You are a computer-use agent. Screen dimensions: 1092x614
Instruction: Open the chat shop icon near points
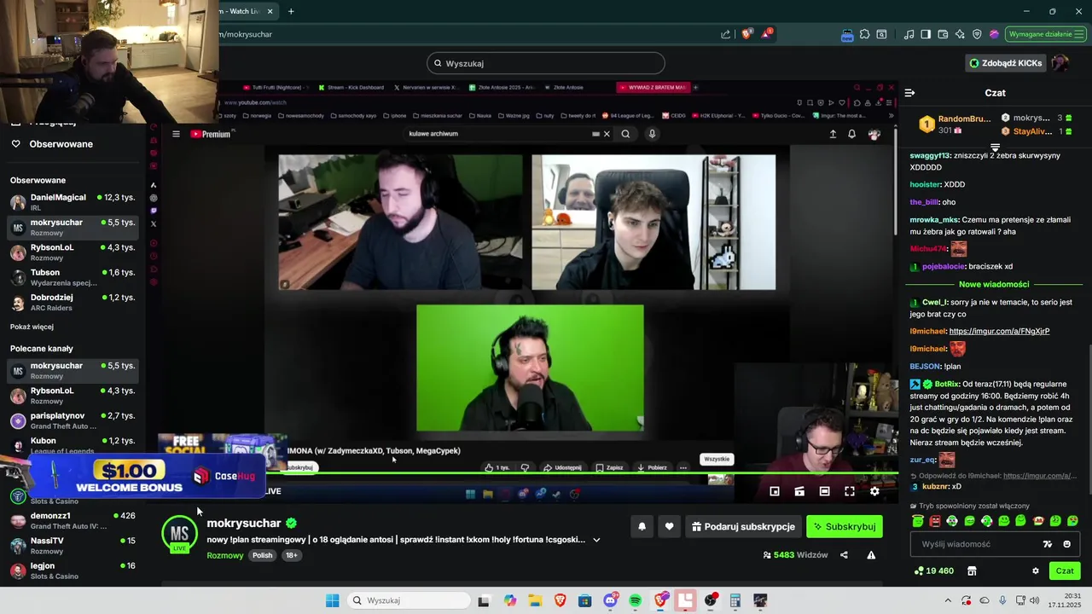971,571
